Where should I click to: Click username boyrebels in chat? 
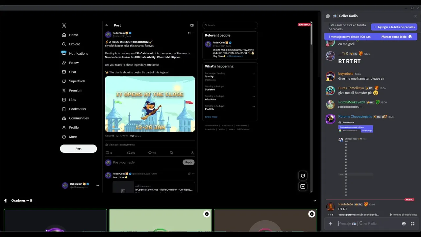346,74
